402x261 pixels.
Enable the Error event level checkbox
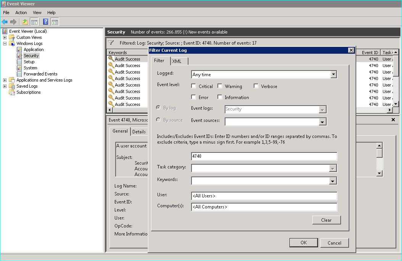(x=194, y=97)
